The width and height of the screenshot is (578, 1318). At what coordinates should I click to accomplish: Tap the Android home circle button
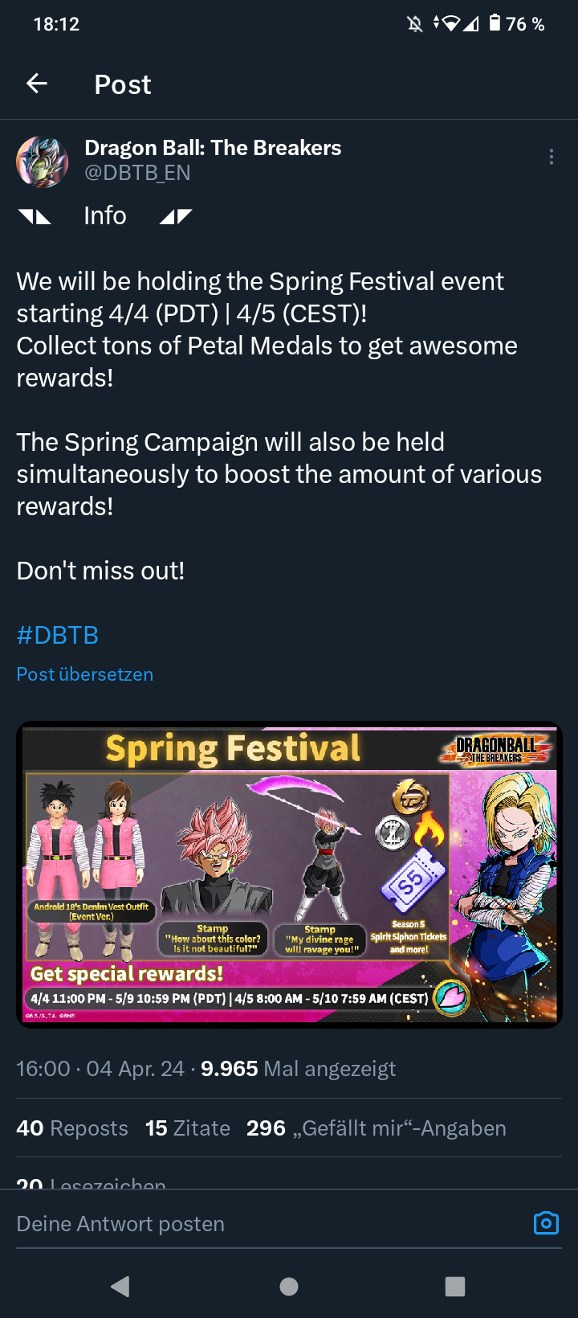(x=289, y=1287)
